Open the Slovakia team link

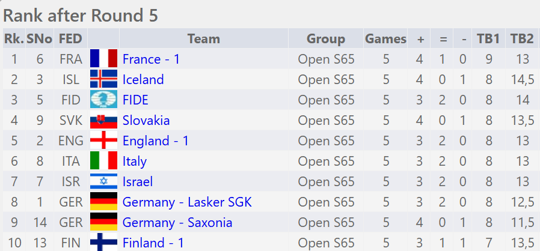click(146, 120)
